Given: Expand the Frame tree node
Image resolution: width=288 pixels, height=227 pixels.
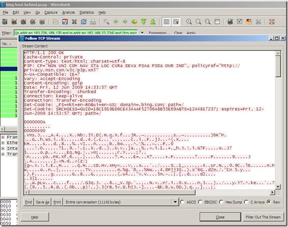Looking at the screenshot, I should point(3,137).
